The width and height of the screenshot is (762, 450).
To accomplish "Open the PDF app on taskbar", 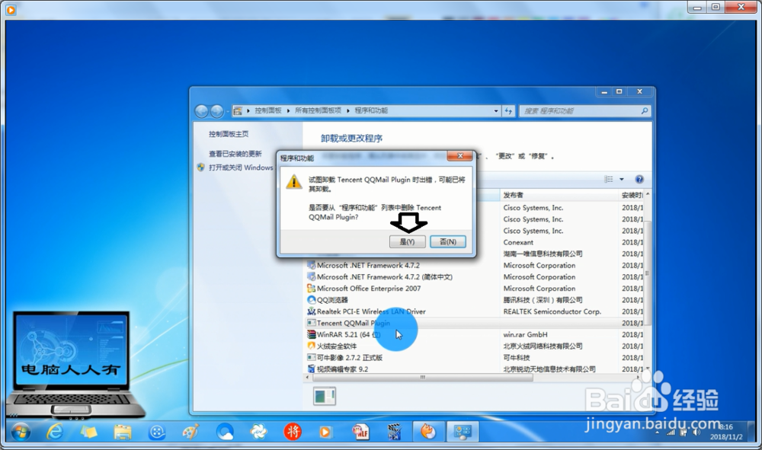I will tap(360, 432).
